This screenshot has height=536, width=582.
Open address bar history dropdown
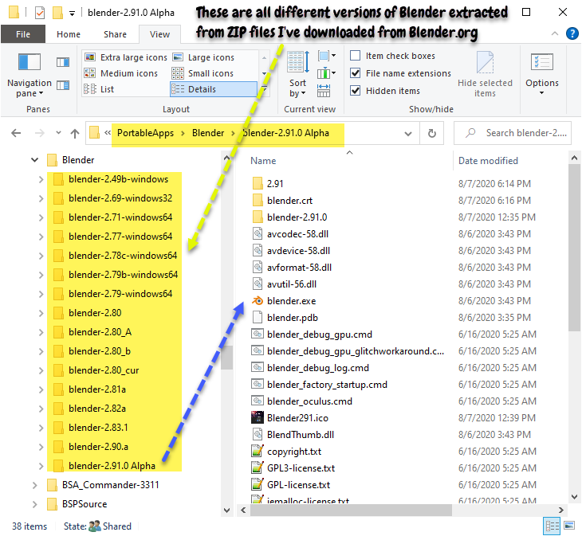tap(408, 134)
